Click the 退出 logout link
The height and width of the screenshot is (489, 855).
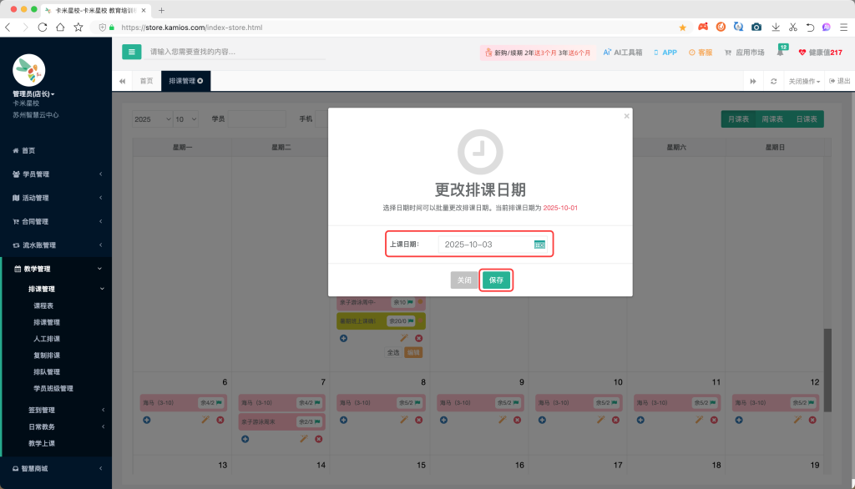(839, 81)
